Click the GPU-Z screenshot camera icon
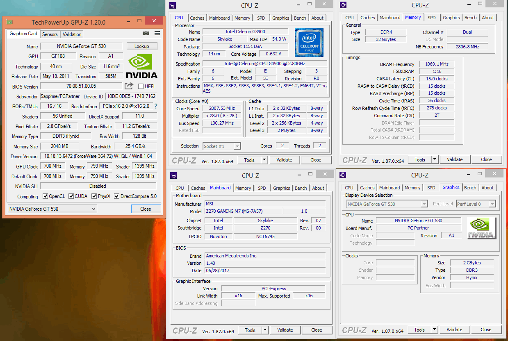Screen dimensions: 508x341 tap(146, 33)
